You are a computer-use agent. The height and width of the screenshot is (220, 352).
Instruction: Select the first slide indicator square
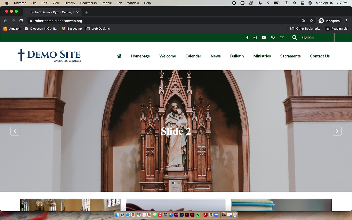tap(173, 183)
